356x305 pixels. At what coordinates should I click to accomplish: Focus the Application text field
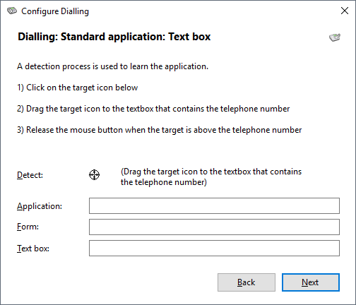[214, 206]
